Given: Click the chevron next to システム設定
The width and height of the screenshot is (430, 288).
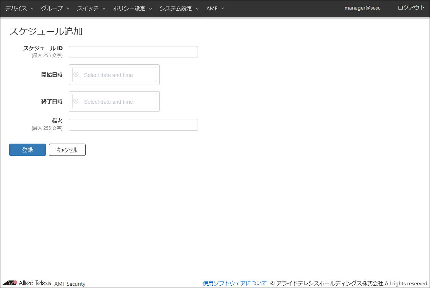Looking at the screenshot, I should tap(197, 9).
